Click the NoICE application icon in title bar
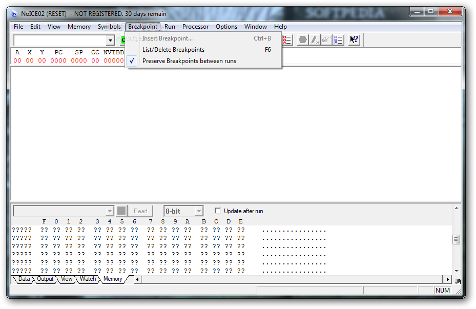Screen dimensions: 476x309 coord(14,14)
